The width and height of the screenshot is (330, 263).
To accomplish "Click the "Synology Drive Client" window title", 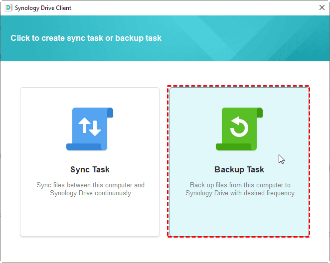I will tap(43, 7).
